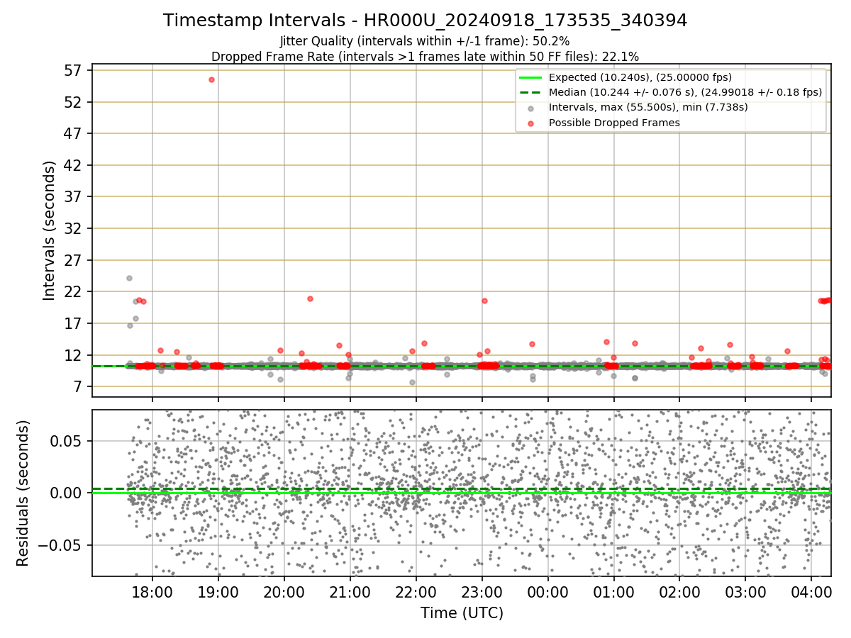851x638 pixels.
Task: Click the red dropped-frame point above 20:00 near 21 seconds
Action: pyautogui.click(x=310, y=298)
